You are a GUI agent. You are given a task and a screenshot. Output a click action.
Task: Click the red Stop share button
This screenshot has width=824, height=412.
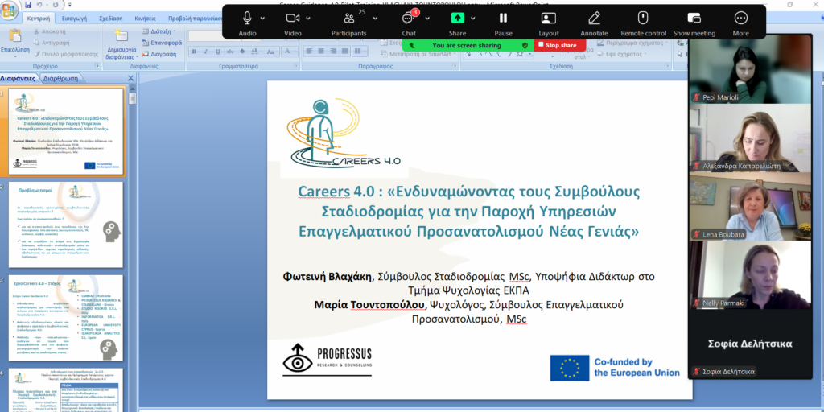pyautogui.click(x=560, y=45)
